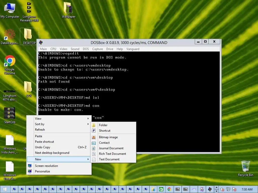The image size is (258, 193).
Task: Create a new Text Document
Action: [113, 159]
